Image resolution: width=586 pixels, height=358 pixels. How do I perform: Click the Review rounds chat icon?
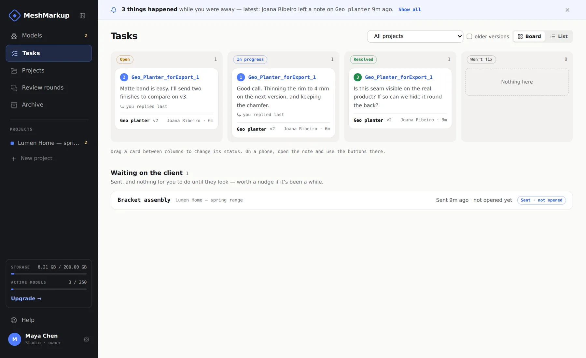tap(14, 88)
